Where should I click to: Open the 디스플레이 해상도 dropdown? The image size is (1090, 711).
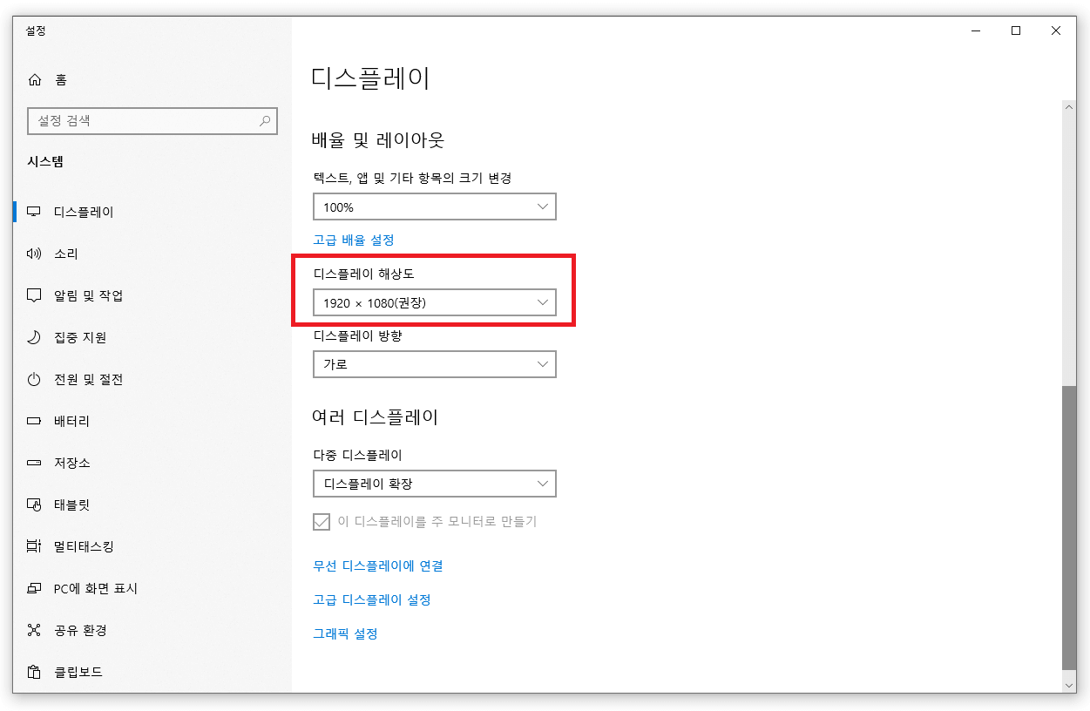tap(434, 302)
